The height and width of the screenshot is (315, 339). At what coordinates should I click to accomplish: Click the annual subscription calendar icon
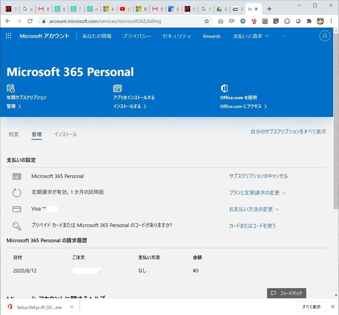click(11, 88)
